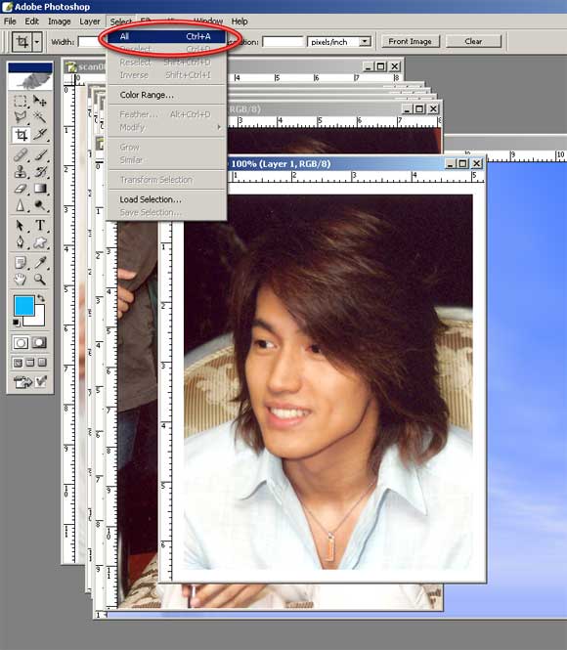Click the Width input field

pyautogui.click(x=89, y=42)
